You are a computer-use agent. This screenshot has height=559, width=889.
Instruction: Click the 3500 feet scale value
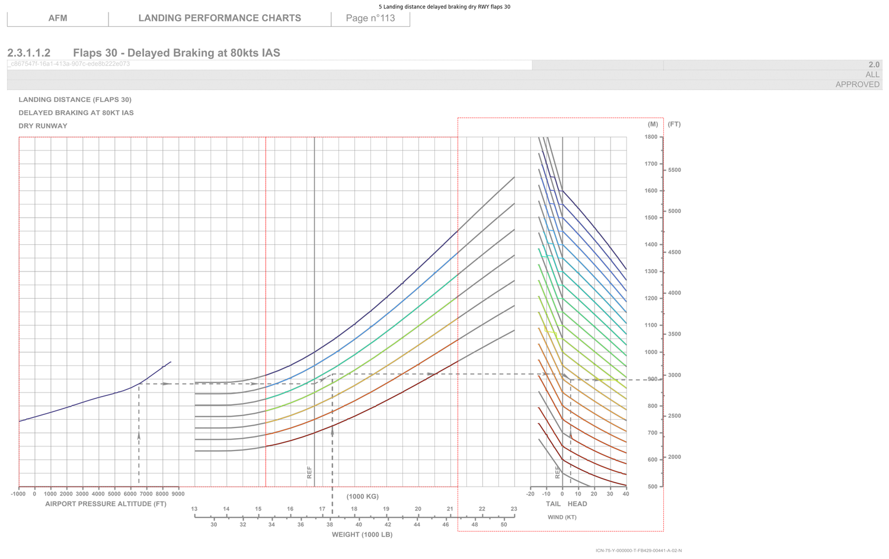[x=675, y=334]
